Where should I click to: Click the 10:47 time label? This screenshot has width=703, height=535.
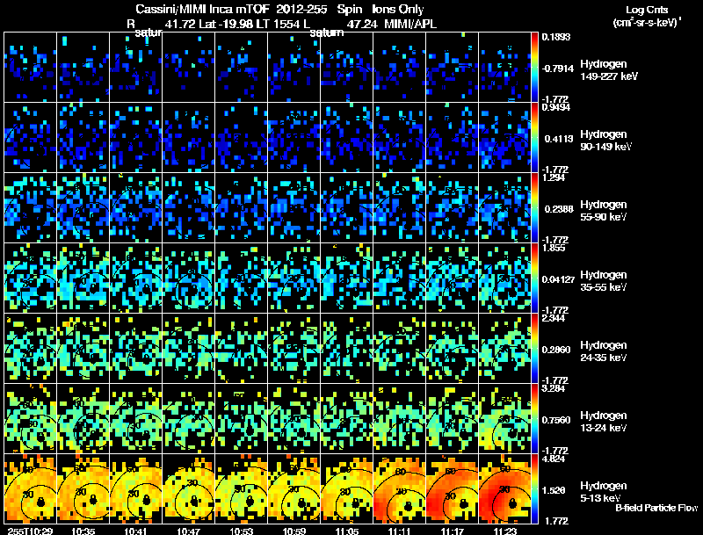point(188,531)
